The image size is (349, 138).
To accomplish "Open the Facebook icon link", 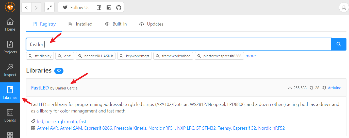I will tap(99, 8).
